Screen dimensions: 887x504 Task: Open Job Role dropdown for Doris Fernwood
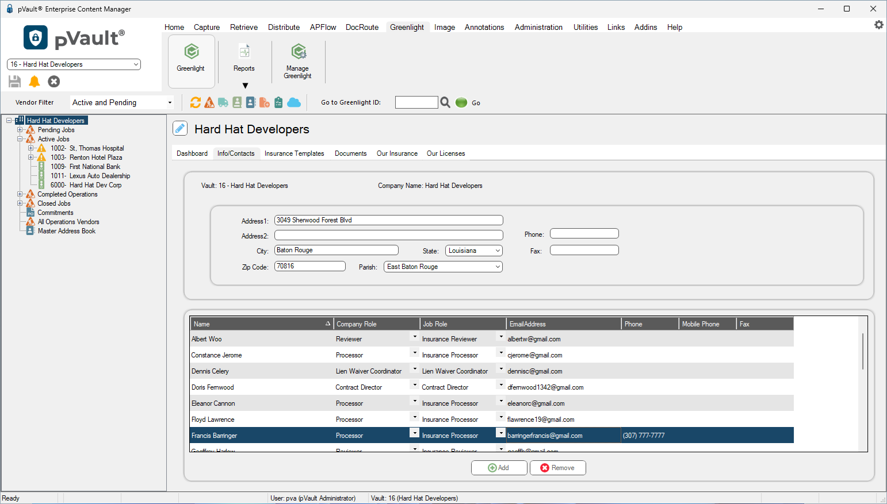pos(501,384)
